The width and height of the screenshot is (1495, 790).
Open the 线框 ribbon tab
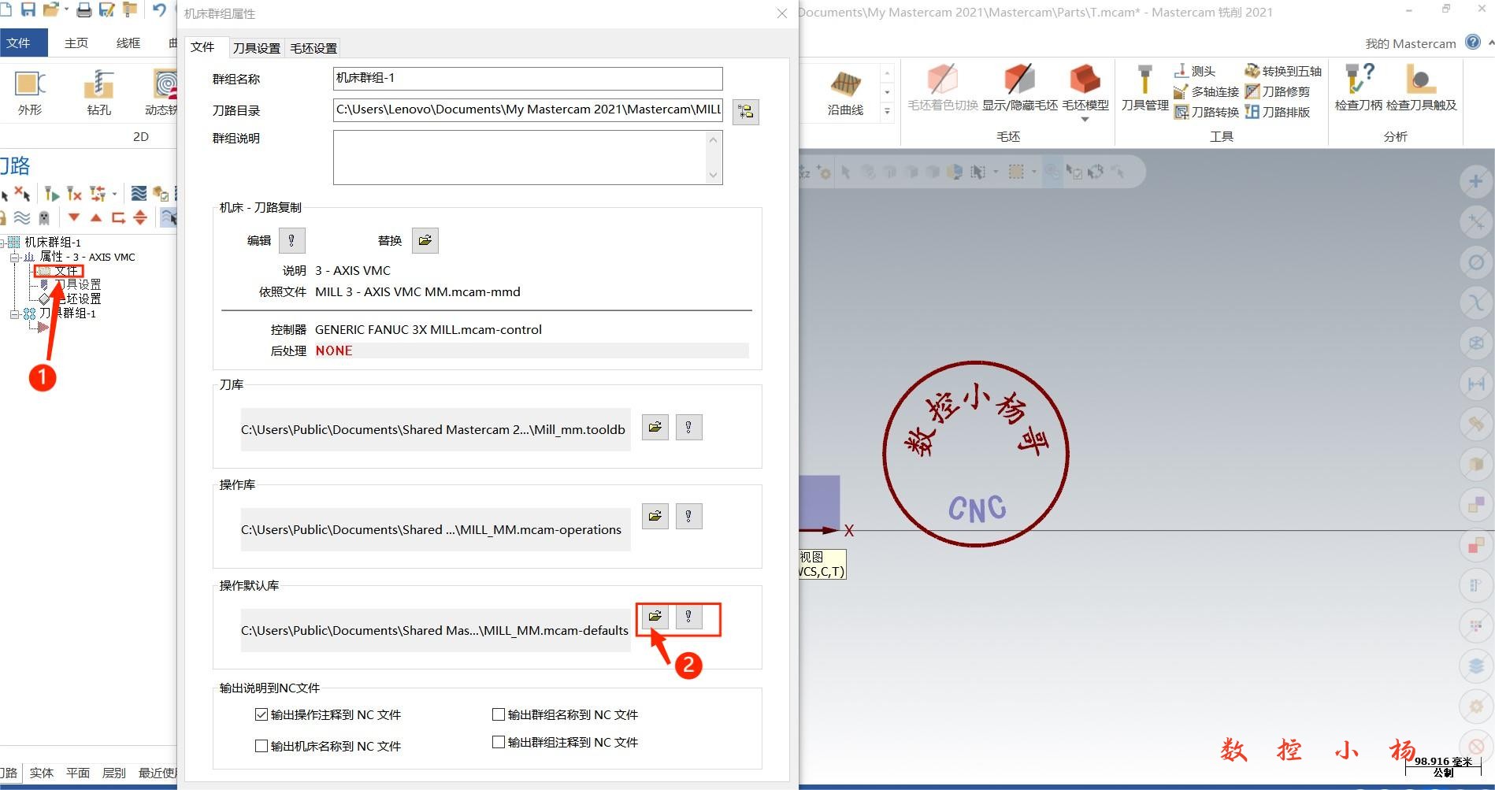128,43
